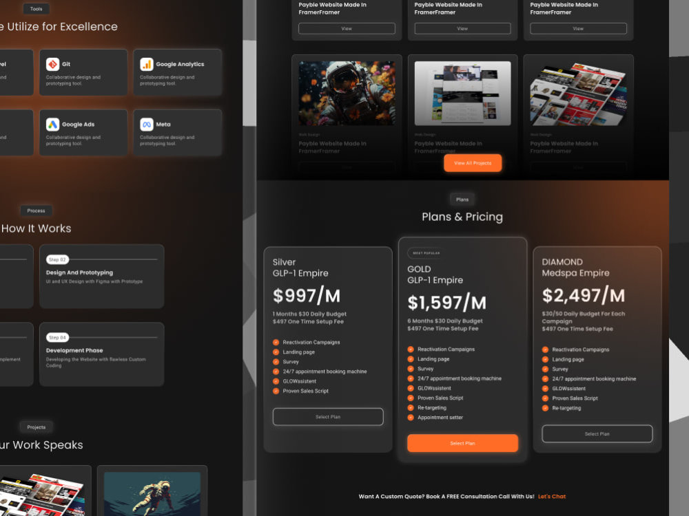This screenshot has height=516, width=689.
Task: Open the red tilted screens project thumbnail
Action: coord(578,94)
